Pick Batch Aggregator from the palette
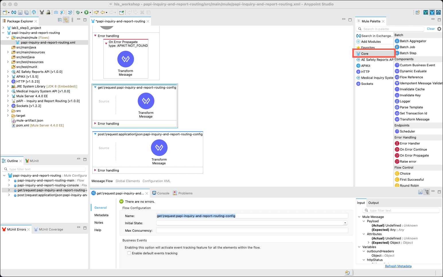 411,41
